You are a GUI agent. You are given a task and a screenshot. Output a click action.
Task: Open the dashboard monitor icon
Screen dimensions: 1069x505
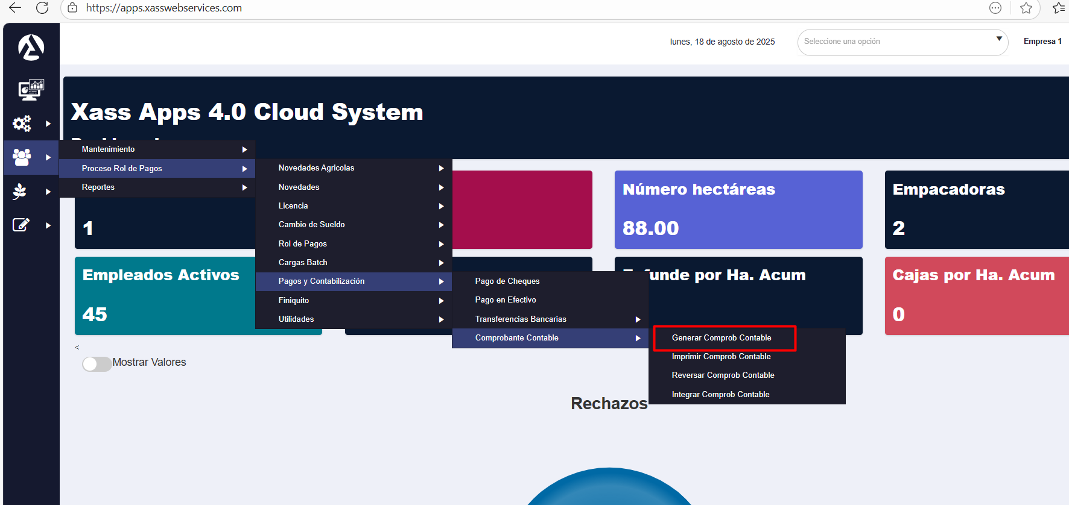[31, 90]
